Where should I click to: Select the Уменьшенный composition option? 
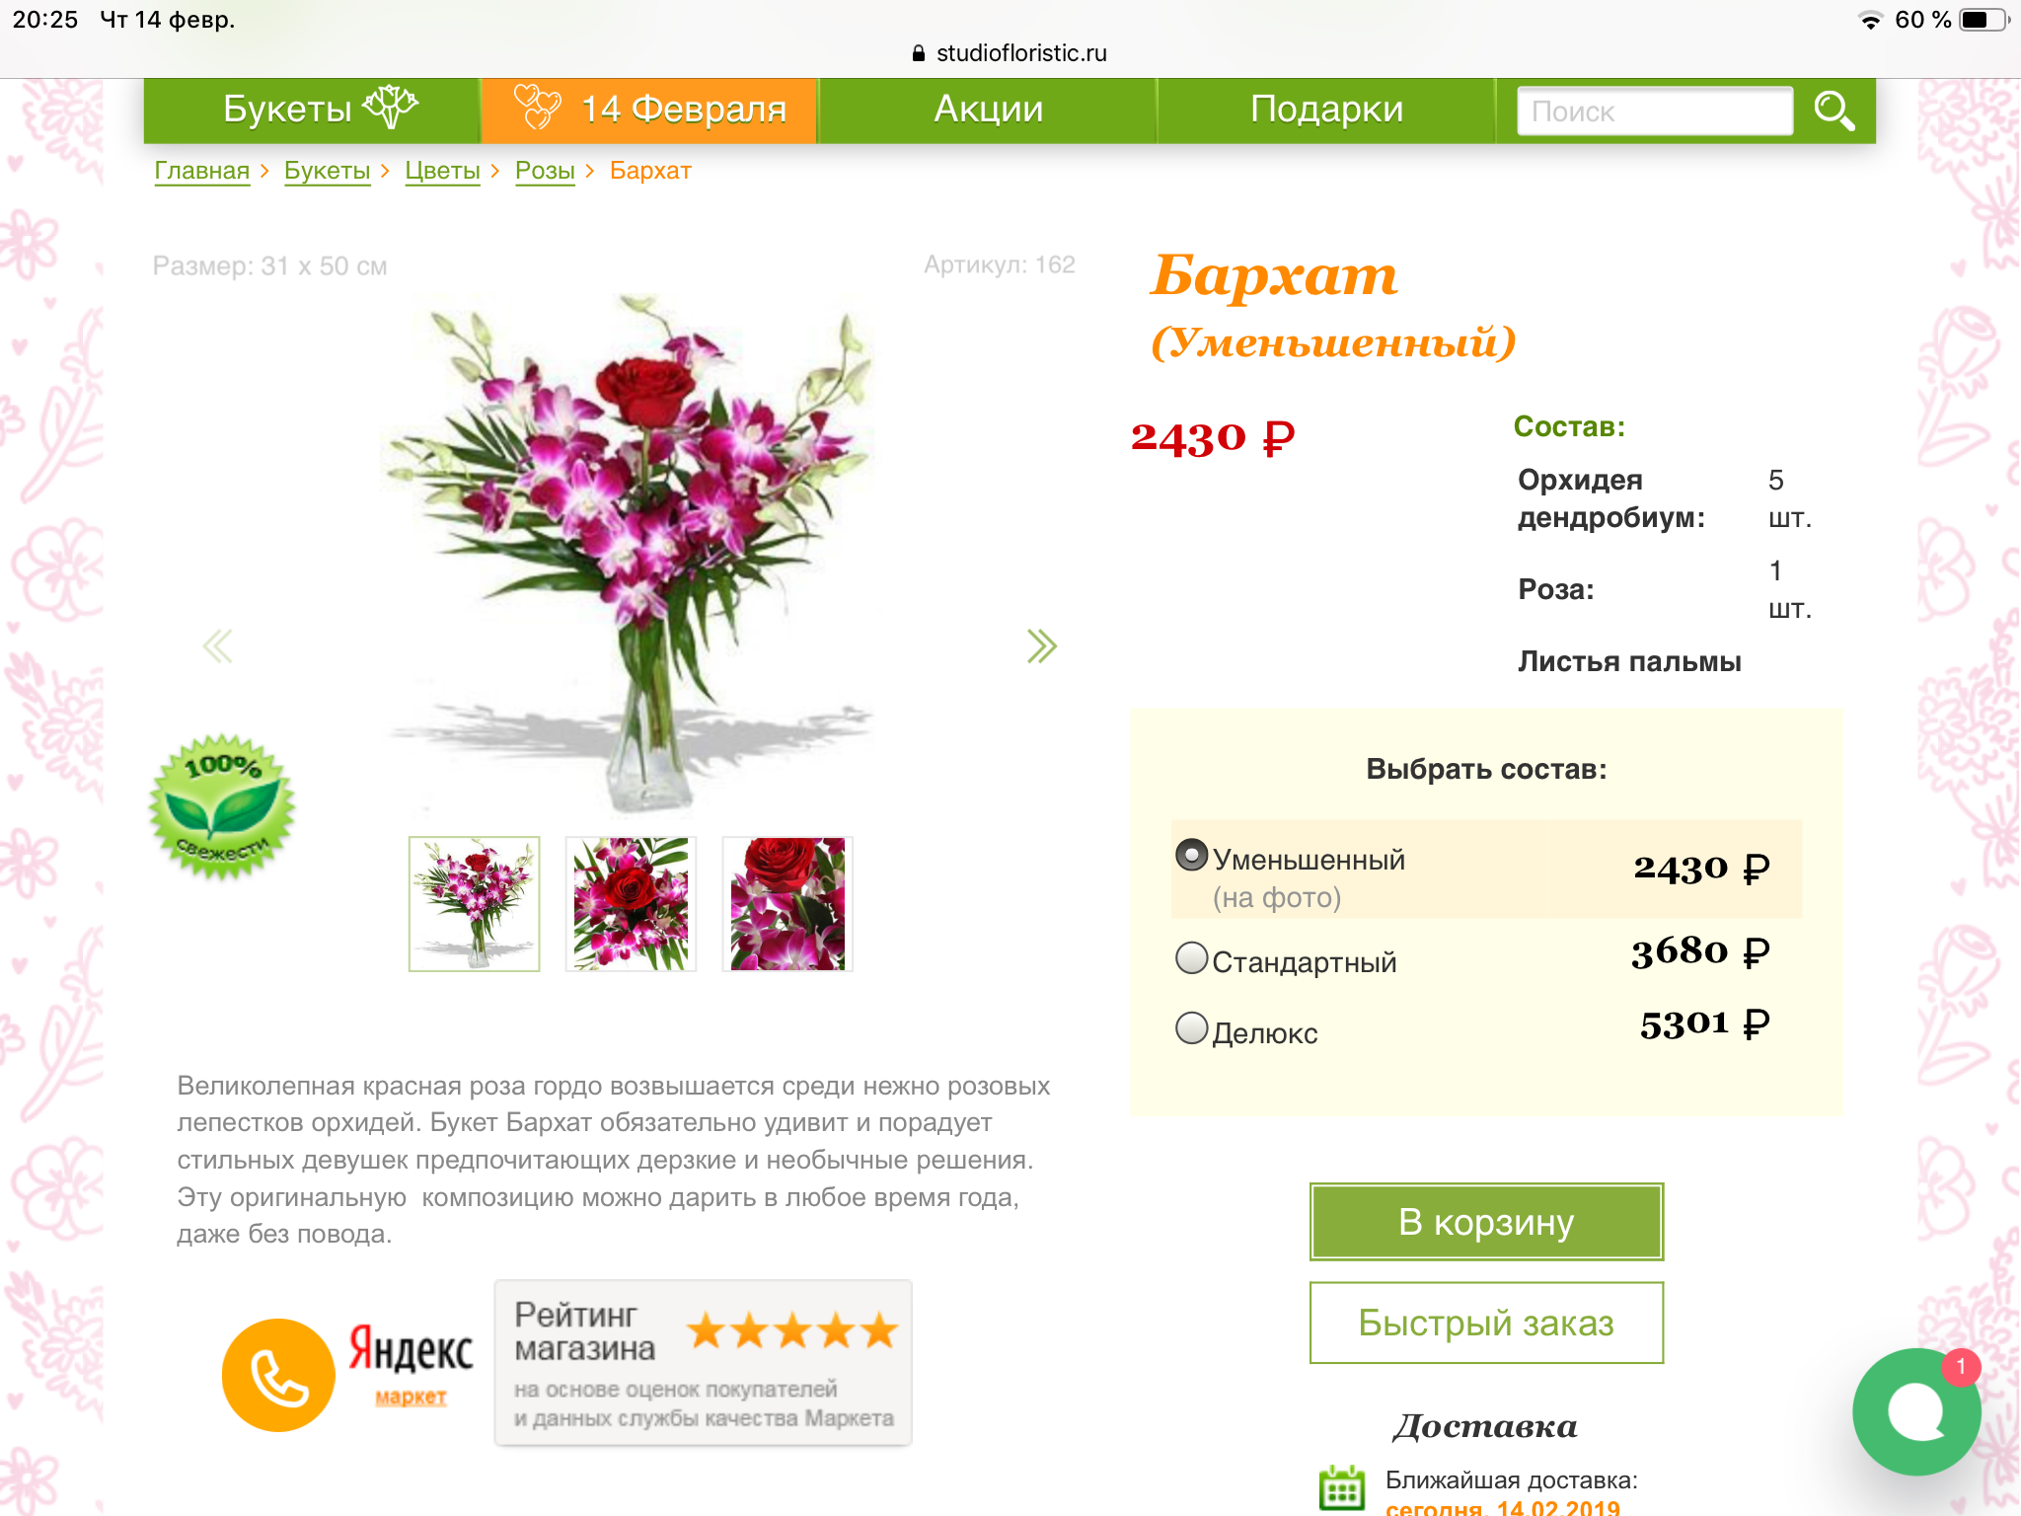(x=1192, y=855)
